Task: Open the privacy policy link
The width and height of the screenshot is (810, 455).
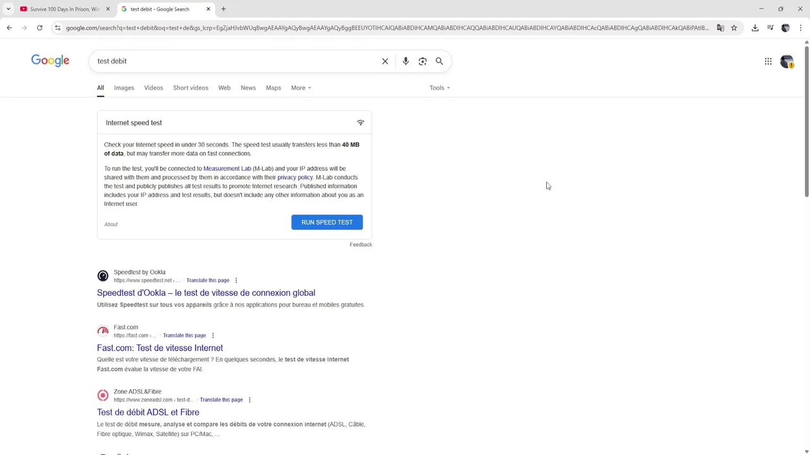Action: click(x=295, y=178)
